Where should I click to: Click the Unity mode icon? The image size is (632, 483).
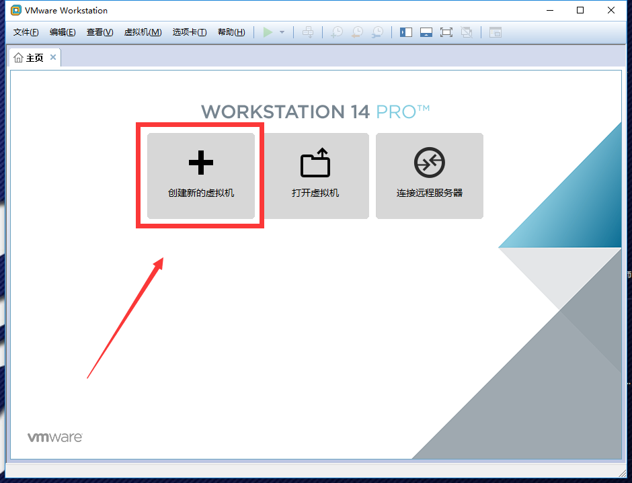pos(467,32)
